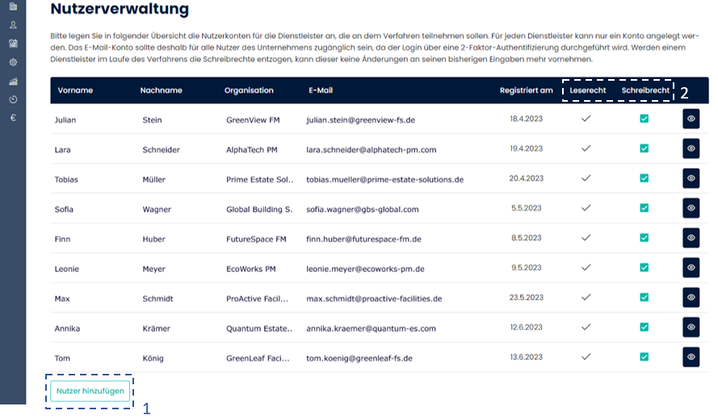Viewport: 718px width, 419px height.
Task: Click the Nutzer hinzufügen button
Action: point(90,391)
